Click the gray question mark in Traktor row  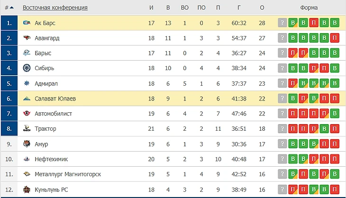(x=282, y=129)
